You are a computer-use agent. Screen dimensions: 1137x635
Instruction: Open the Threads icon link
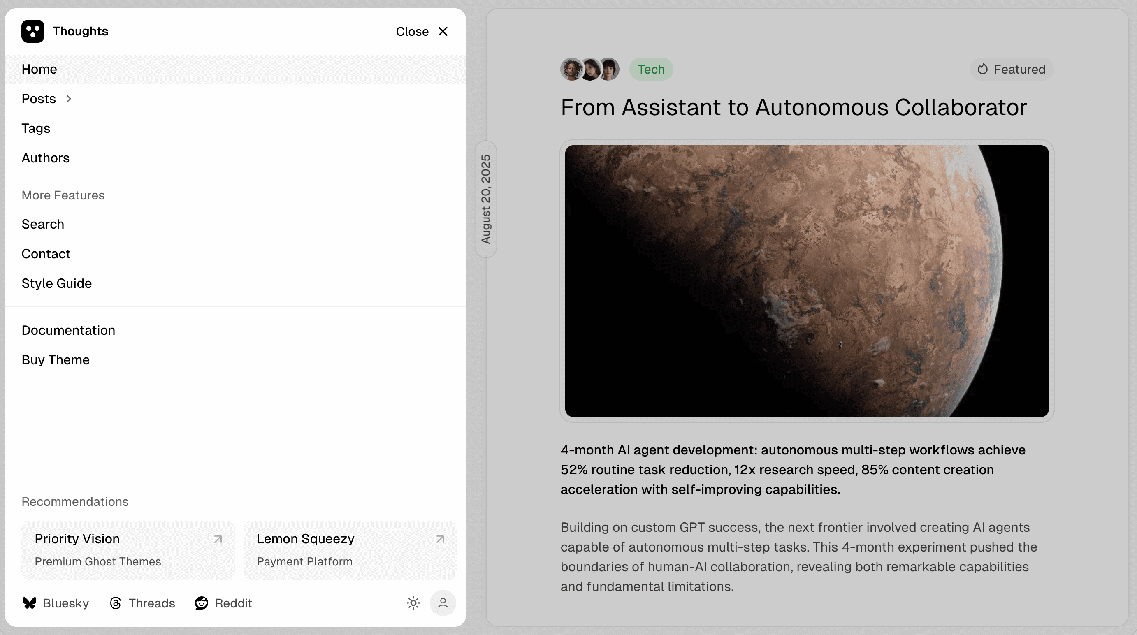click(116, 603)
